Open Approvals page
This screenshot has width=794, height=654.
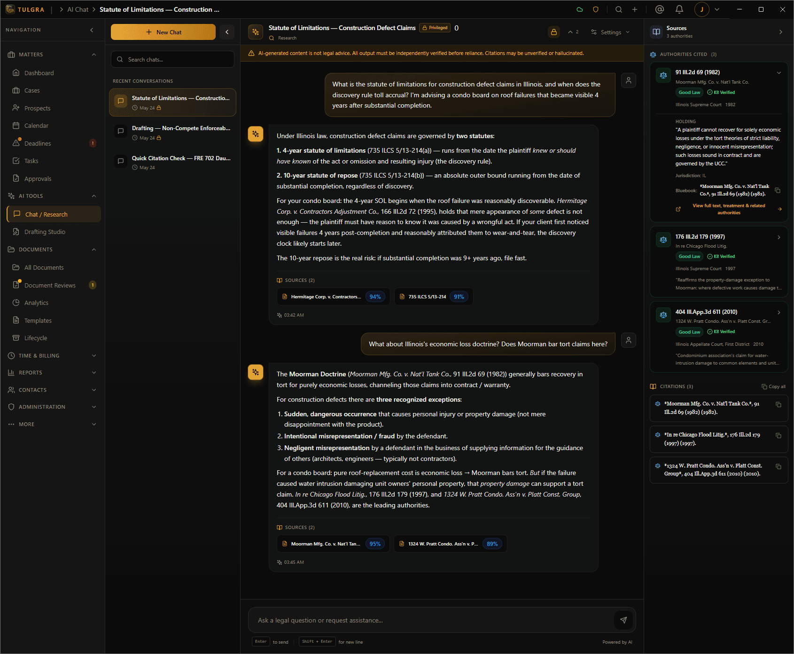tap(54, 179)
